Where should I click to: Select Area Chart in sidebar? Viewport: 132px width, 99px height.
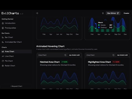tap(16, 51)
